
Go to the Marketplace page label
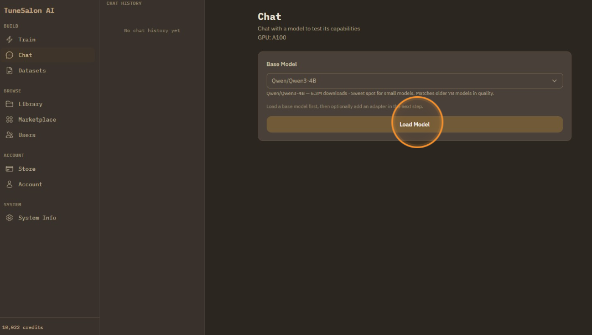click(37, 119)
